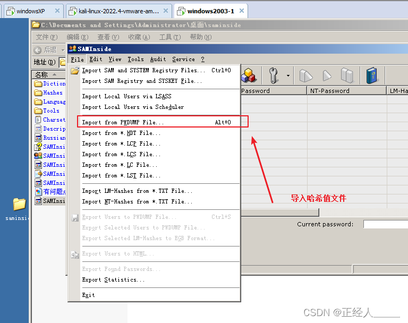Open the Languag folder in file list
Screen dimensions: 408x323
[50, 102]
